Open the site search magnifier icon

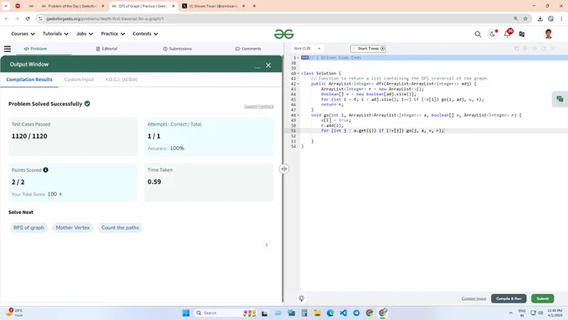pos(478,34)
